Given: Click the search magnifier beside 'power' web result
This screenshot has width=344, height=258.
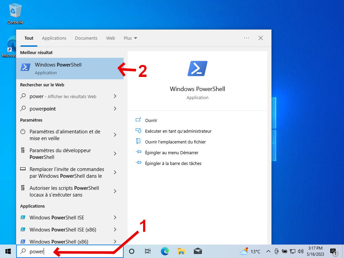Looking at the screenshot, I should pyautogui.click(x=23, y=96).
